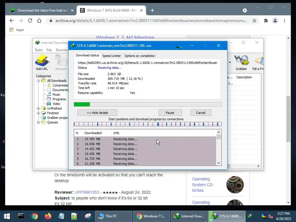The width and height of the screenshot is (296, 222).
Task: Bookmark this page with the star icon
Action: (x=254, y=21)
